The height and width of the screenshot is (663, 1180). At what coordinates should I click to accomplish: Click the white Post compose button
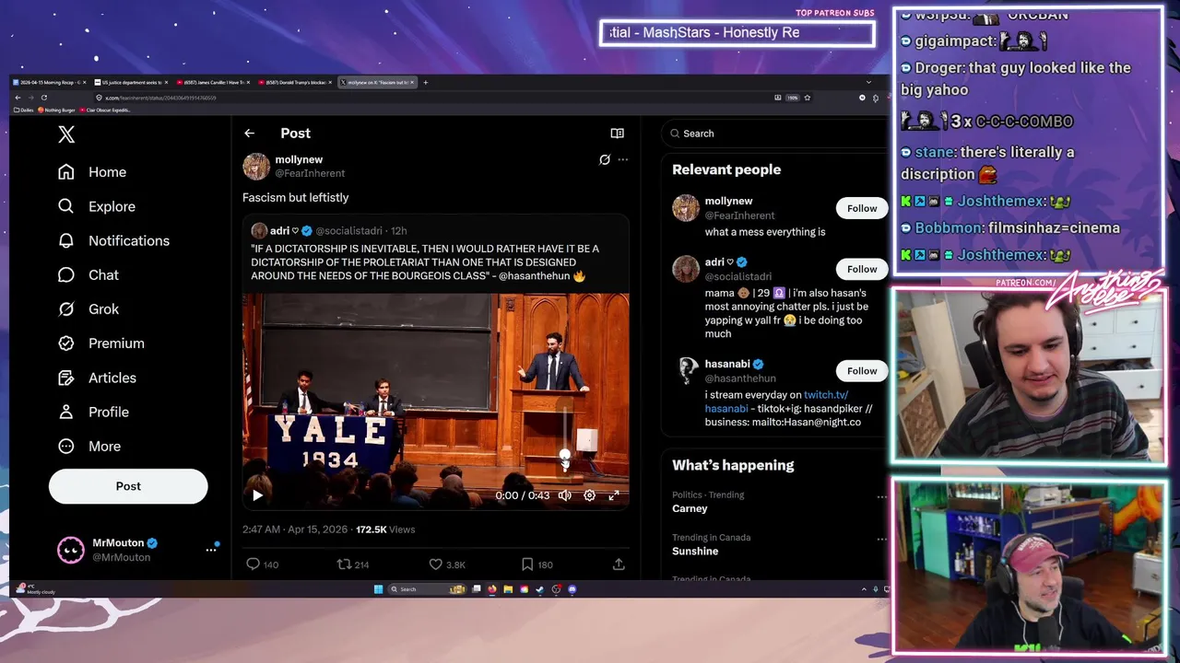[x=128, y=486]
